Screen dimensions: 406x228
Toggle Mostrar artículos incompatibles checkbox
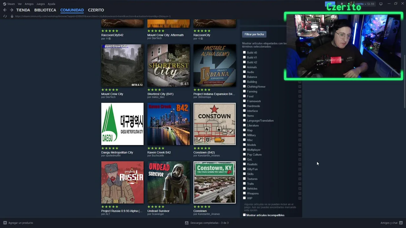click(244, 215)
